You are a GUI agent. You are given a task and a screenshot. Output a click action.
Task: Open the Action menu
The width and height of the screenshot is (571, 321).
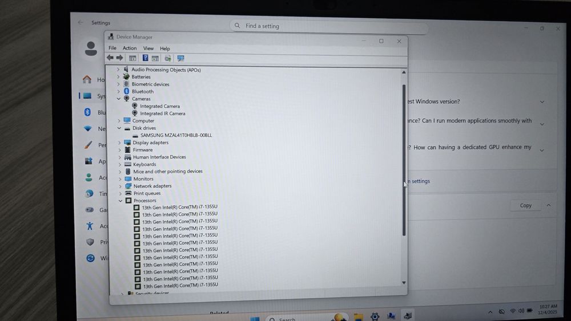click(130, 48)
